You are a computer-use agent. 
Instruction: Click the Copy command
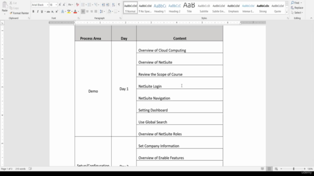(14, 8)
